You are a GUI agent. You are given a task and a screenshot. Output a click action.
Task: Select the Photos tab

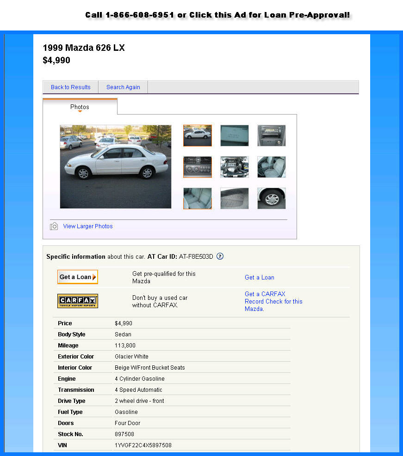[x=80, y=107]
